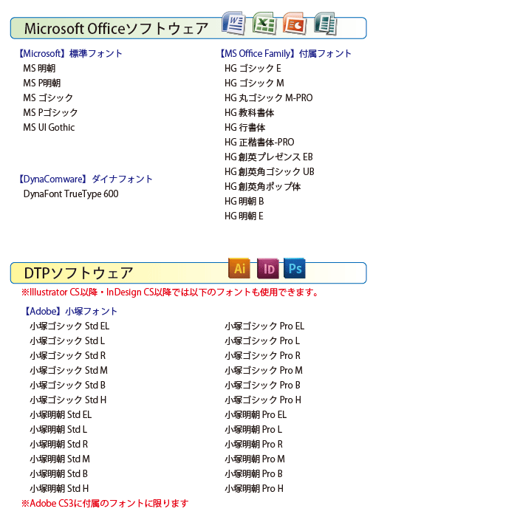Viewport: 517px width, 517px height.
Task: Select 小塚ゴシック Pro M entry
Action: (x=264, y=370)
